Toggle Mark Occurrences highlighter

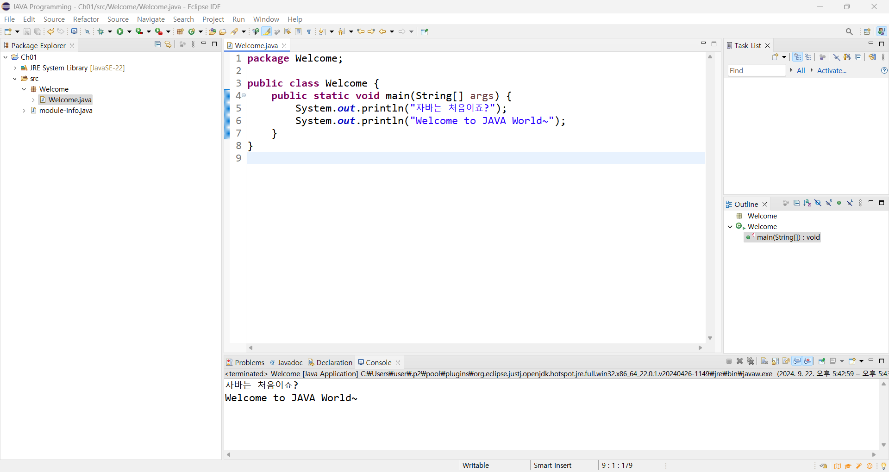[x=267, y=31]
